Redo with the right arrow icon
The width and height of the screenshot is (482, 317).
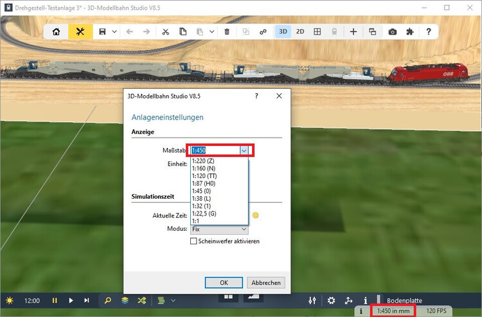pyautogui.click(x=147, y=32)
